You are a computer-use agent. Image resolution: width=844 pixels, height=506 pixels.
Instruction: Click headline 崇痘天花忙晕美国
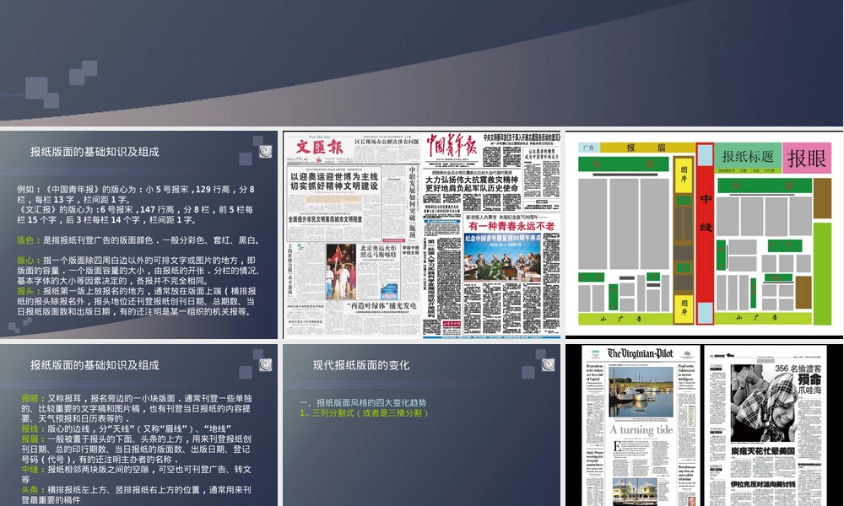pos(763,451)
